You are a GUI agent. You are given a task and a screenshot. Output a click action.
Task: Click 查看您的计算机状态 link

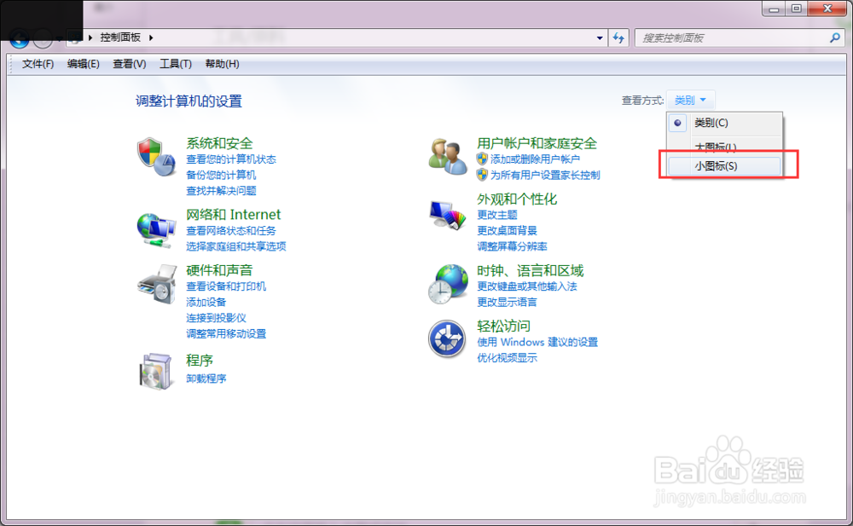pyautogui.click(x=231, y=159)
